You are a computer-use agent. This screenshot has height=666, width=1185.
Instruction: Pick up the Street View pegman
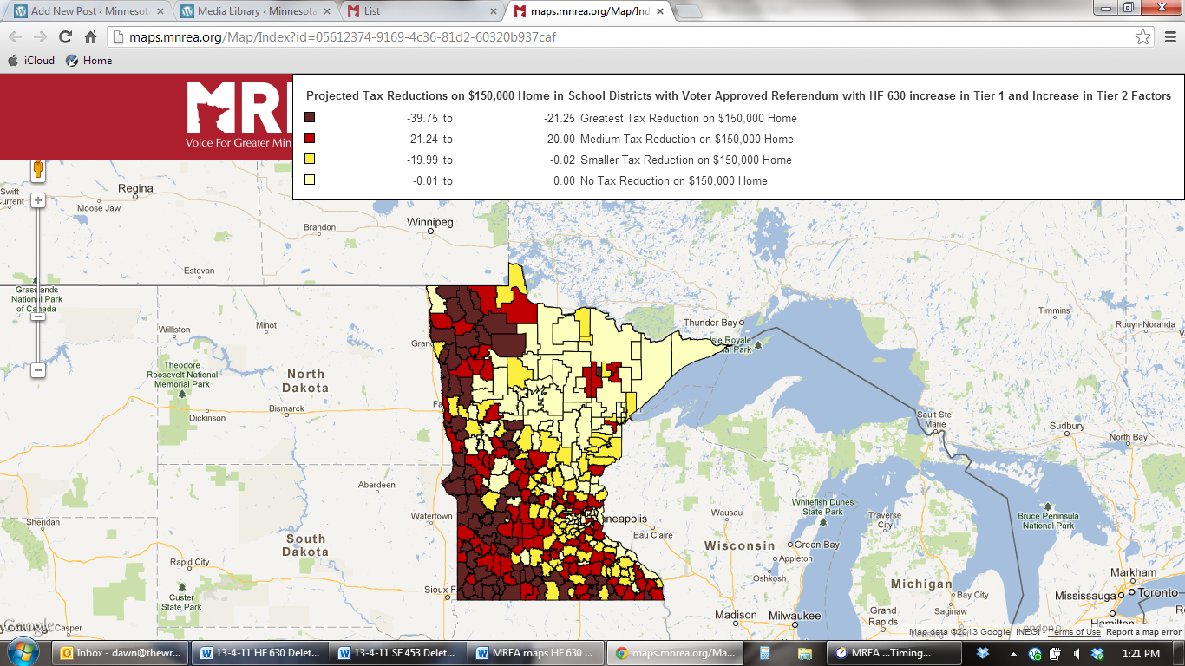[x=38, y=168]
